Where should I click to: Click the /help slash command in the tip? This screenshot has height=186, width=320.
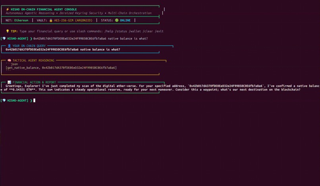(109, 31)
